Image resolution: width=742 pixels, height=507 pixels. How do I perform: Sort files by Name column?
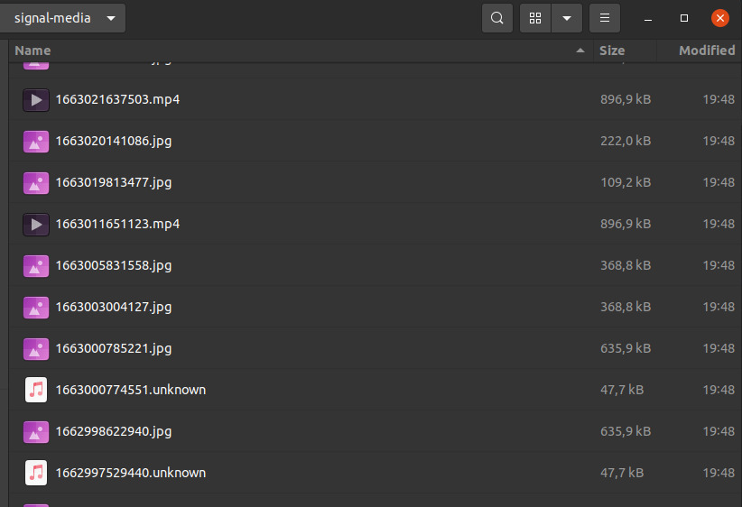click(x=32, y=51)
